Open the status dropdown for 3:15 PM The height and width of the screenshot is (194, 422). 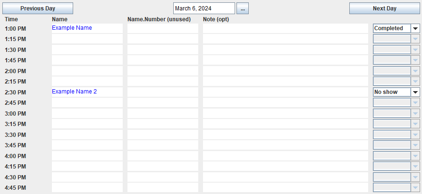tap(396, 124)
